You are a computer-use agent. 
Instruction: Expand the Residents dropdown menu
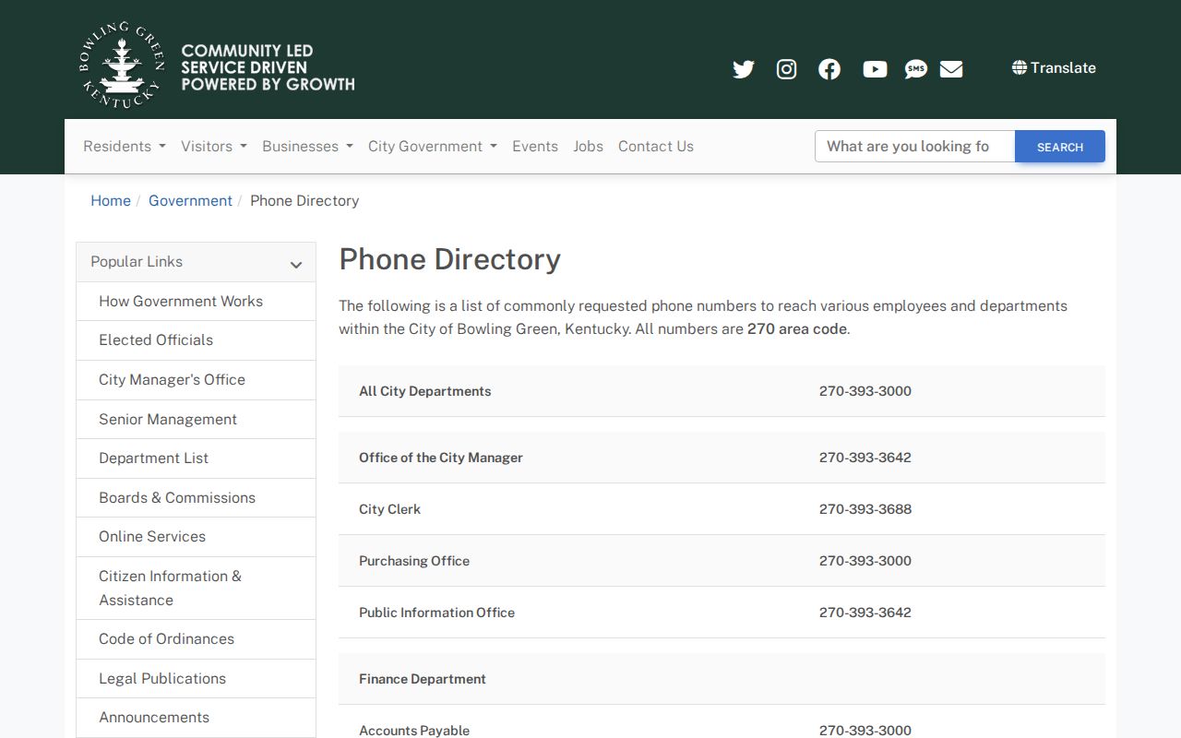pos(125,146)
